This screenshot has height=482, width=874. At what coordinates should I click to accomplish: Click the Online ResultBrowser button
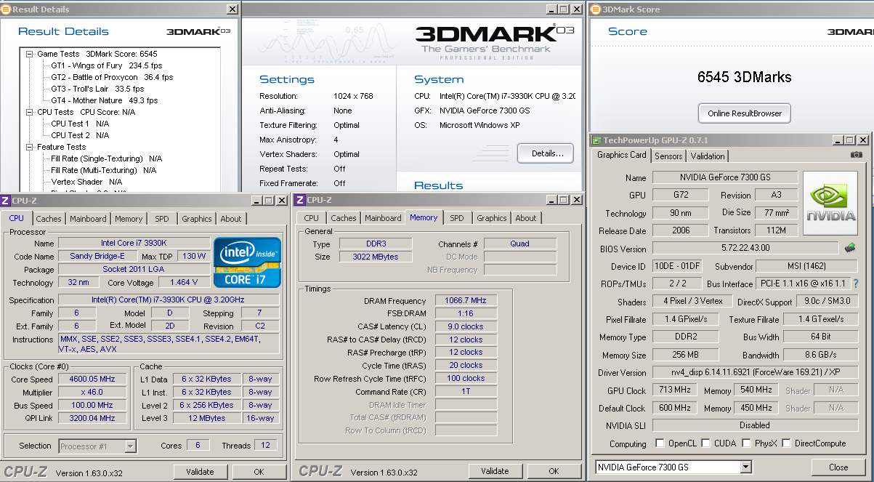coord(745,113)
